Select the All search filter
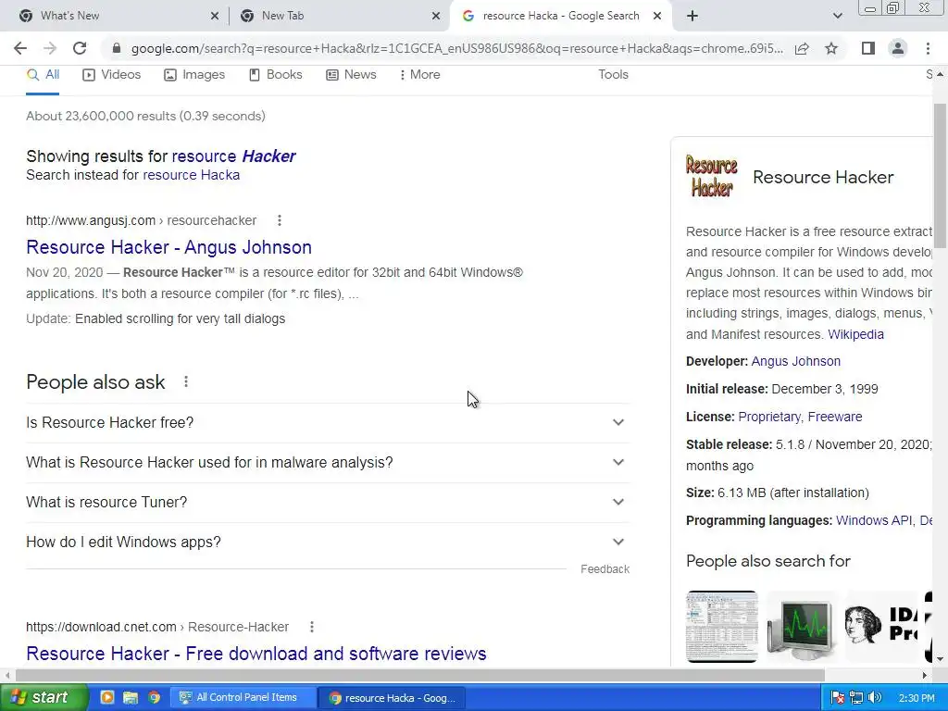Screen dimensions: 948x711 pos(43,75)
